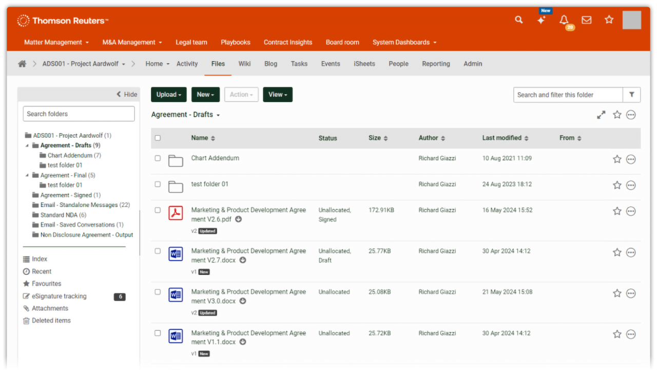Open Deleted items in the sidebar
Image resolution: width=657 pixels, height=370 pixels.
coord(51,320)
